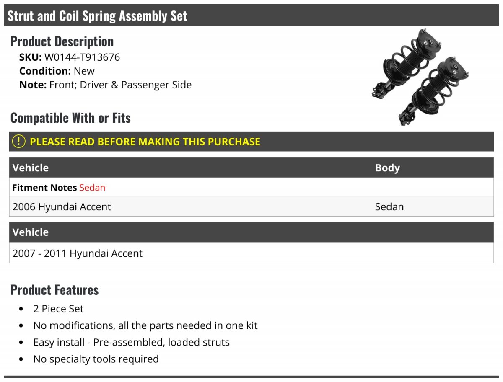The width and height of the screenshot is (503, 382).
Task: Click the yellow exclamation warning icon
Action: tap(19, 142)
